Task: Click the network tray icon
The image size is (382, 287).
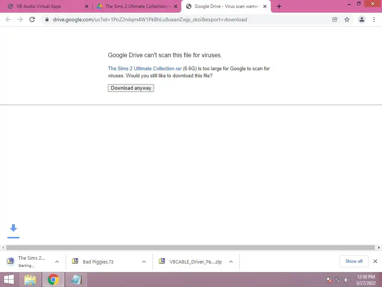Action: coord(338,280)
